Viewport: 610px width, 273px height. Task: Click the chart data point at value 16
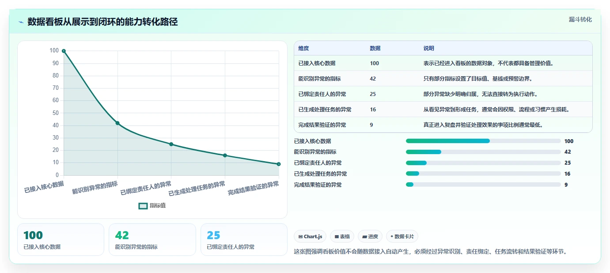pos(225,155)
